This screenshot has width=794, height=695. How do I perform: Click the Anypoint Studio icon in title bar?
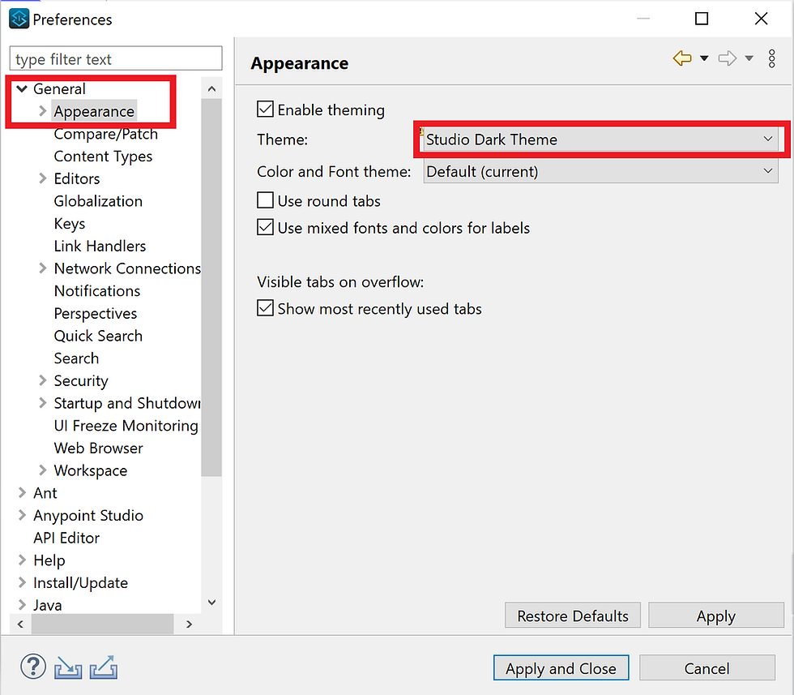19,19
